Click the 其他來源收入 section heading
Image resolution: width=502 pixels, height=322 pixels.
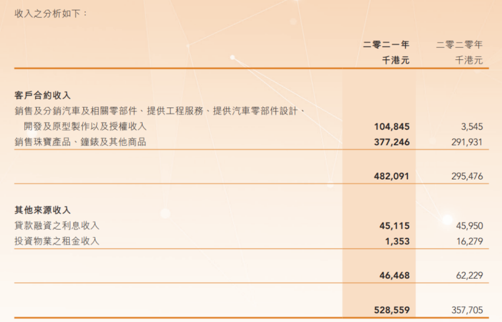[43, 210]
